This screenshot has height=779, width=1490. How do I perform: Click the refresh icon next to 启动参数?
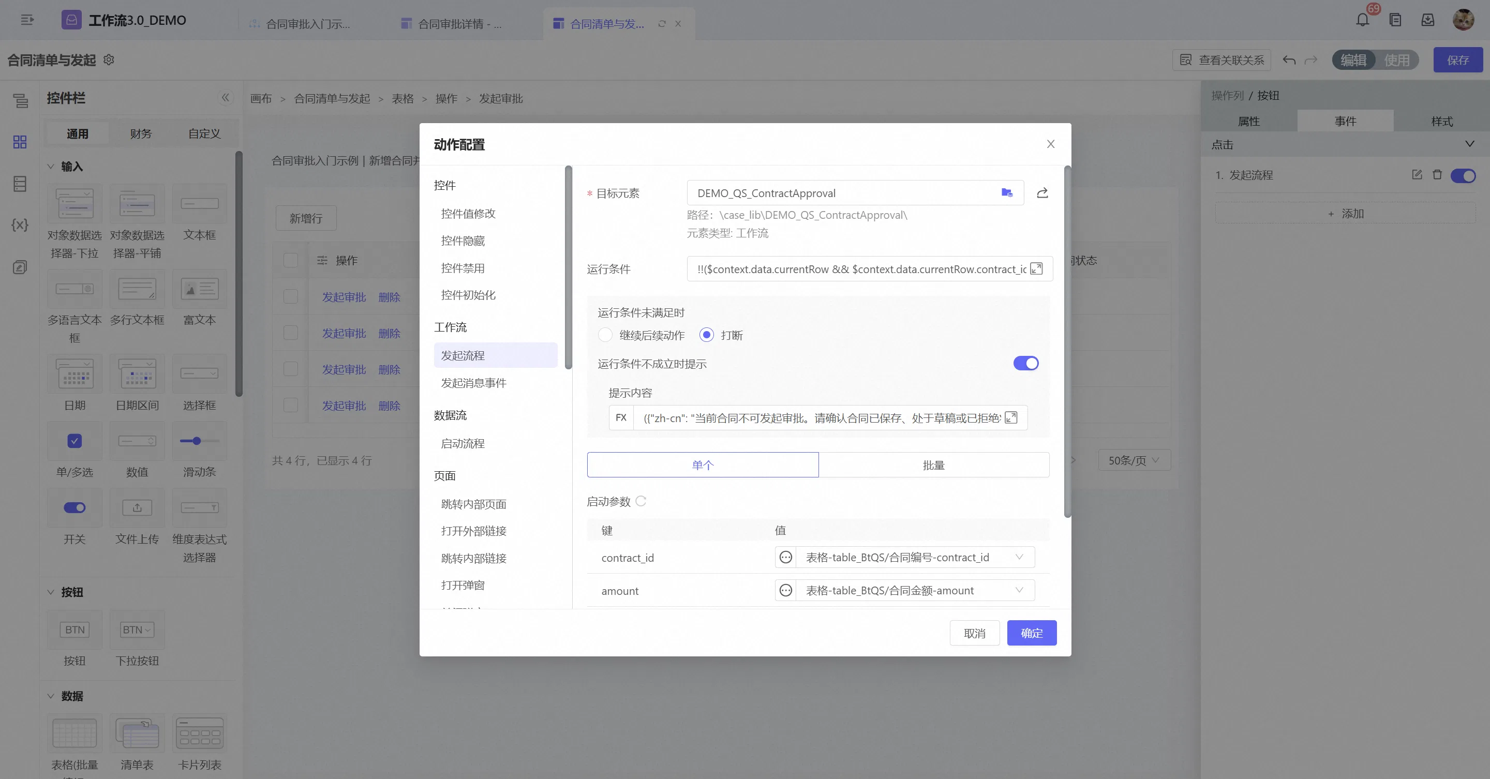point(641,501)
